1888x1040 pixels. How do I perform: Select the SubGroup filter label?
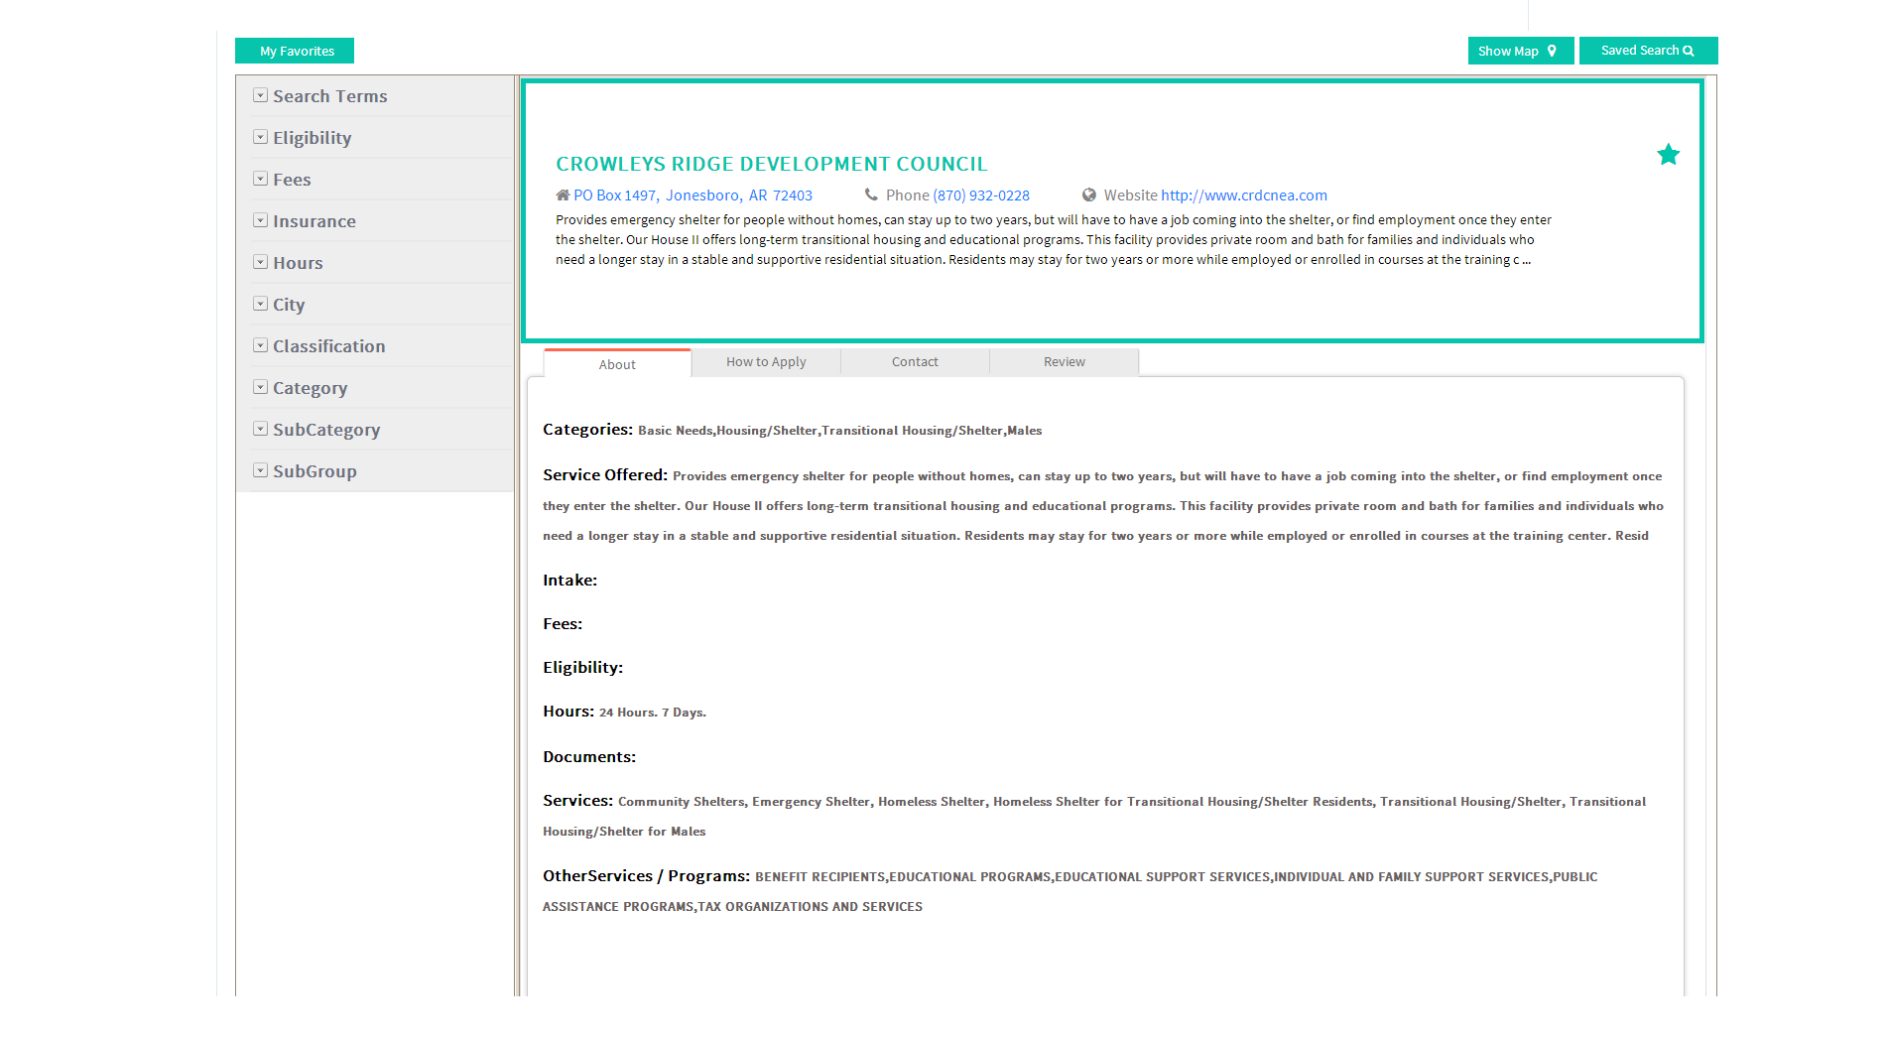pyautogui.click(x=315, y=471)
